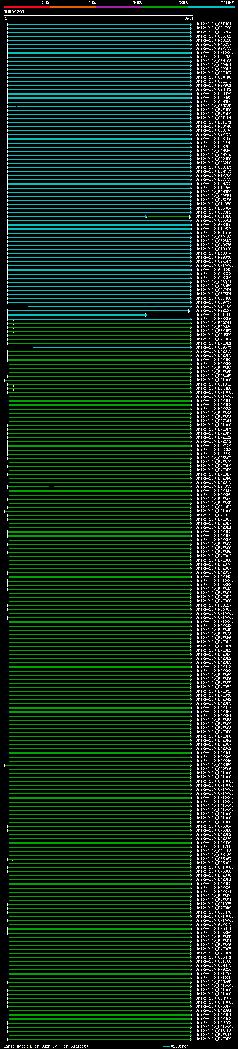Click the gap marker on Q86A67 row
The image size is (238, 1049).
point(13,860)
